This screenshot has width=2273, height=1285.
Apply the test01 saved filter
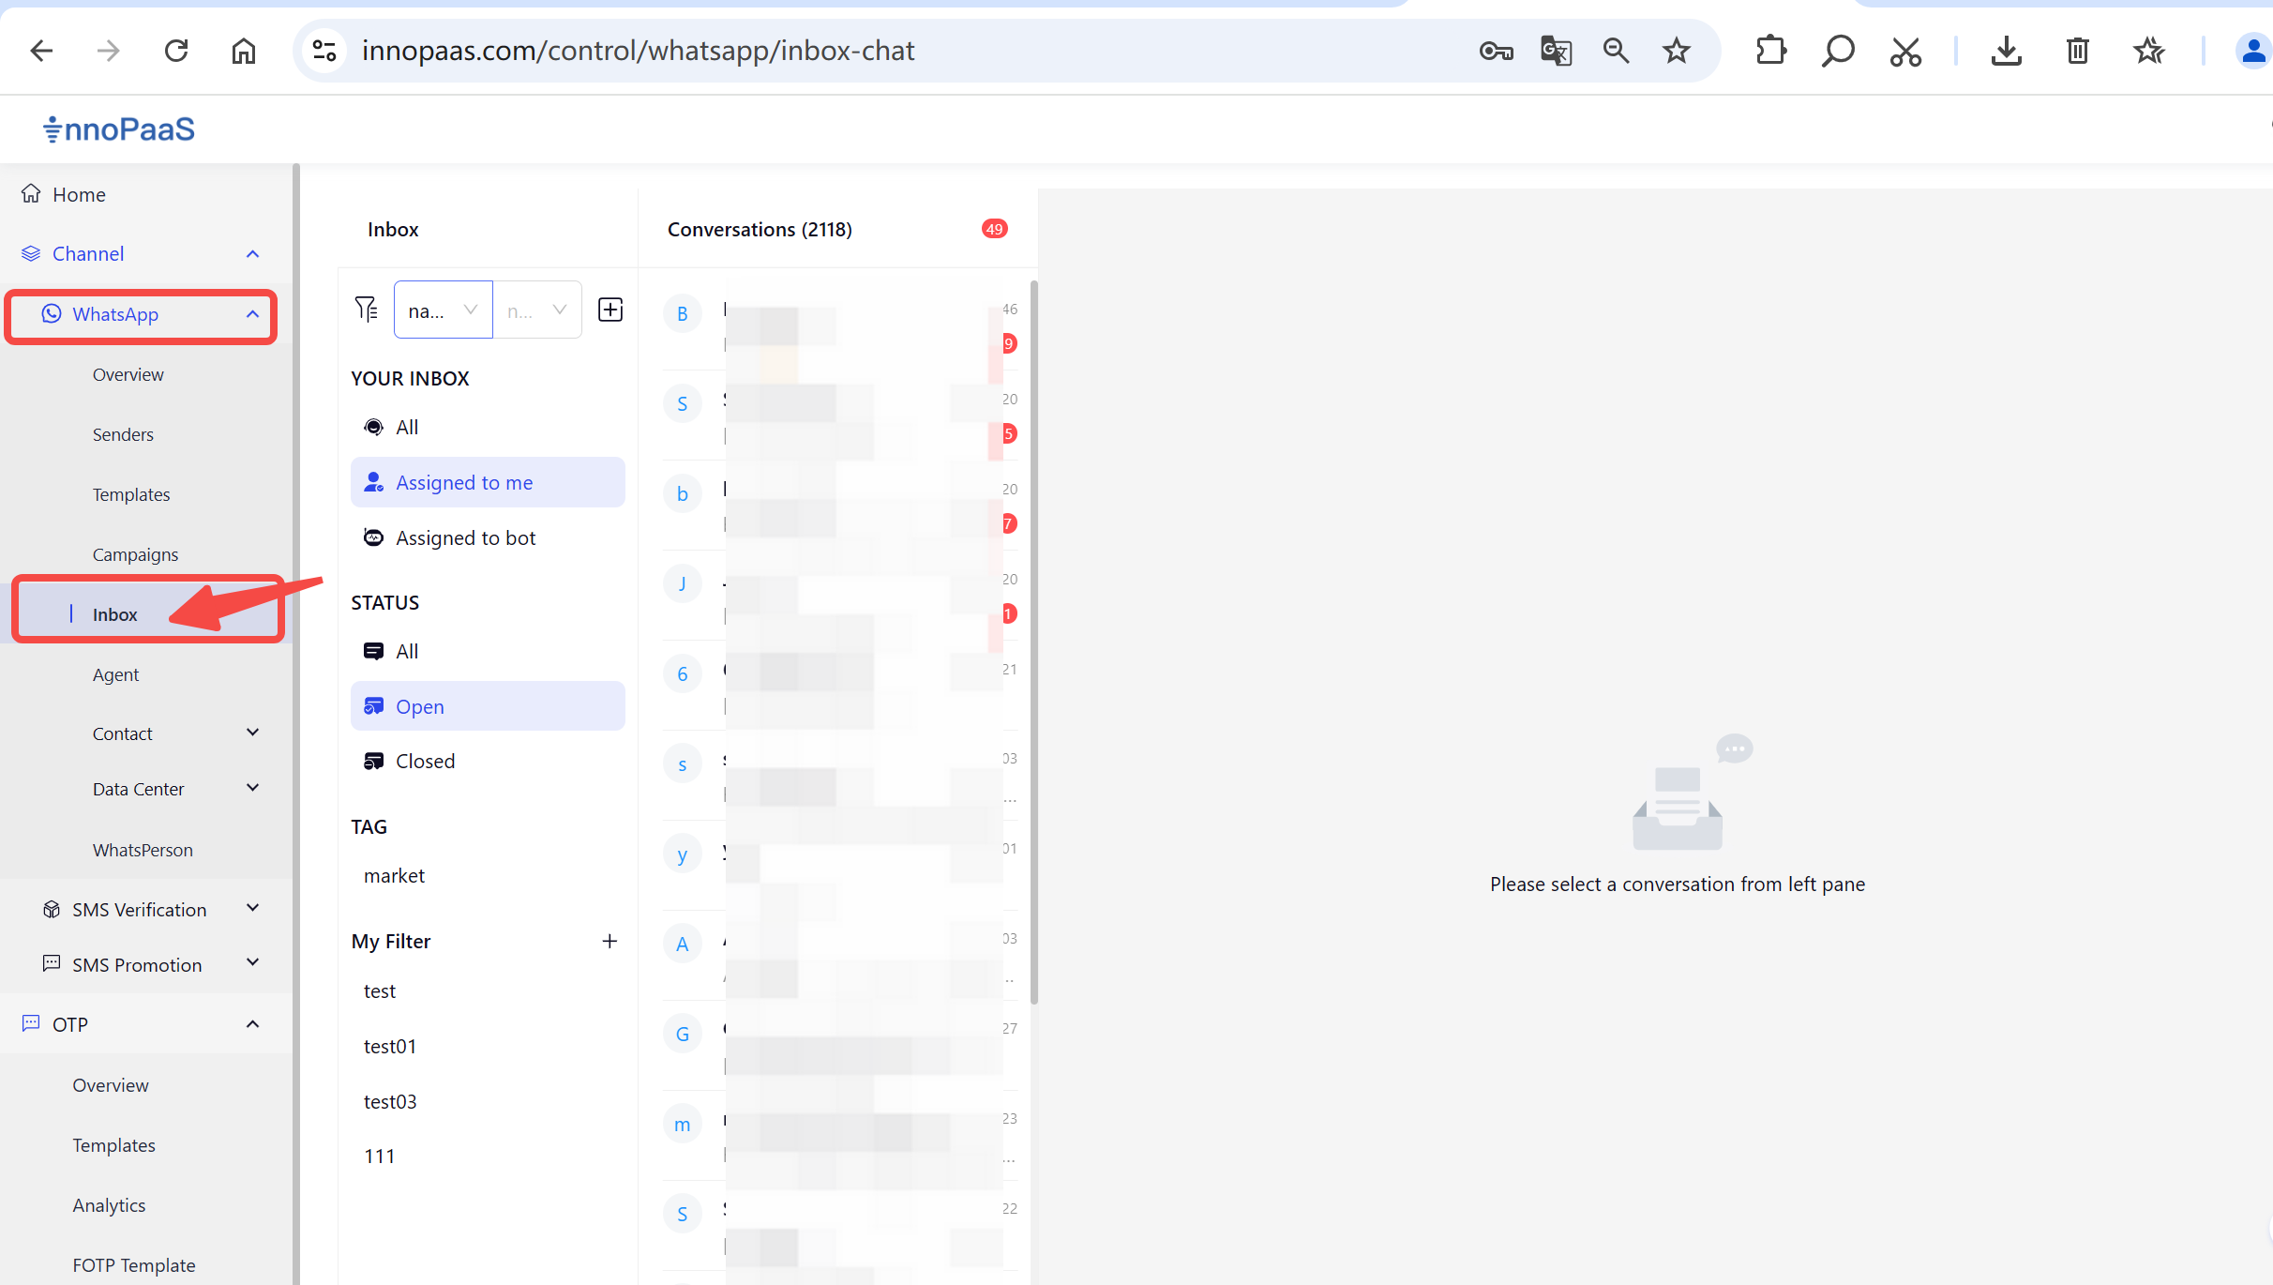[390, 1046]
